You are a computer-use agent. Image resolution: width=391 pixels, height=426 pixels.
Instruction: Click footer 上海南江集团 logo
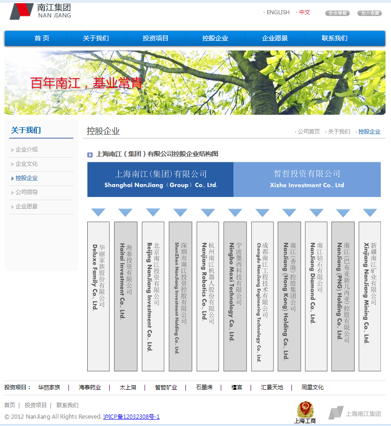(x=355, y=413)
